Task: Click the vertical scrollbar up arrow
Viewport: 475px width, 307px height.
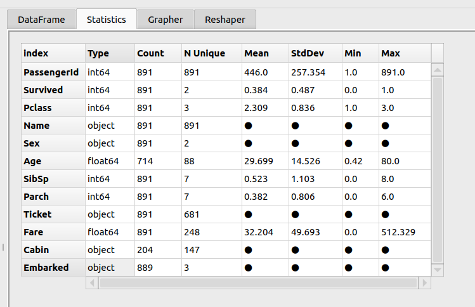Action: click(438, 69)
